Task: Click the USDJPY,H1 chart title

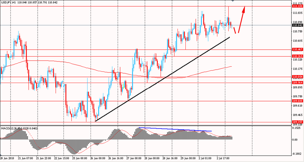Action: [8, 2]
